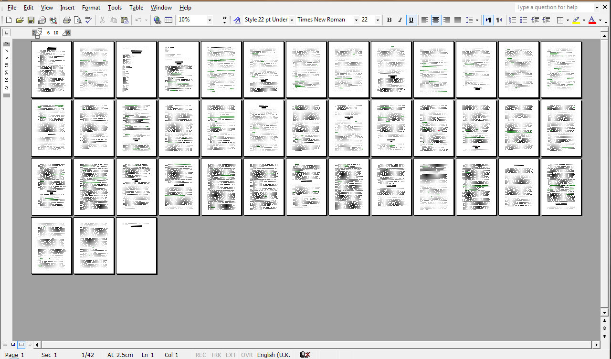Image resolution: width=611 pixels, height=359 pixels.
Task: Expand the Times New Roman font dropdown
Action: point(356,20)
